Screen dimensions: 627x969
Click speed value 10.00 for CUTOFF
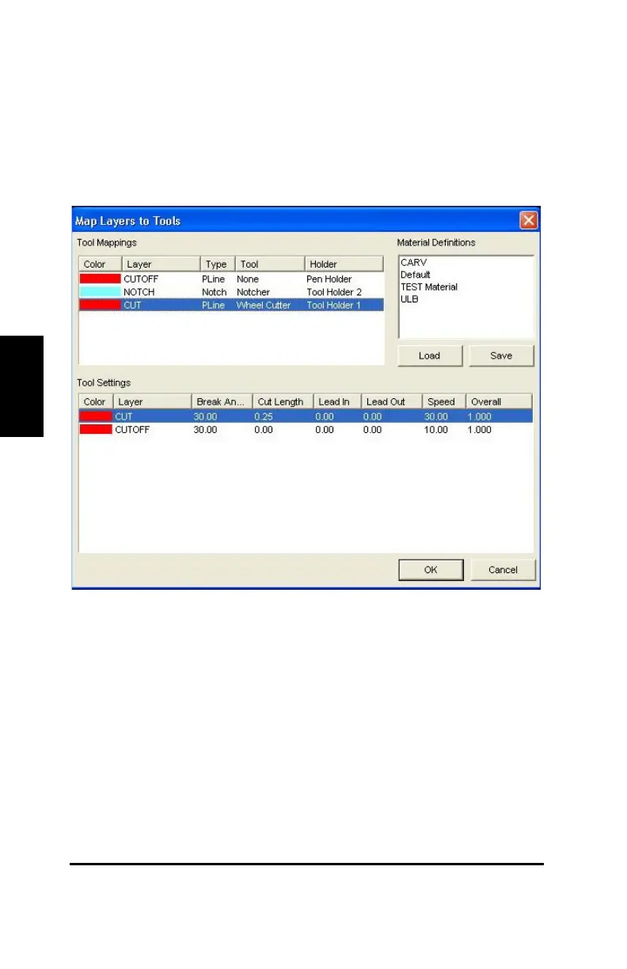point(436,429)
